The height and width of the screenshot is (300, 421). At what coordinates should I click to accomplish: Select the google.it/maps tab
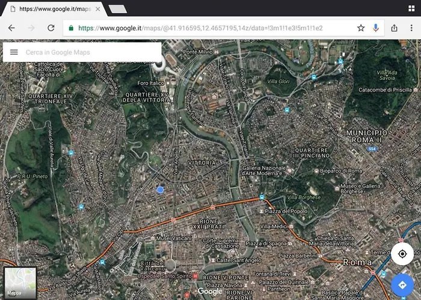click(54, 9)
